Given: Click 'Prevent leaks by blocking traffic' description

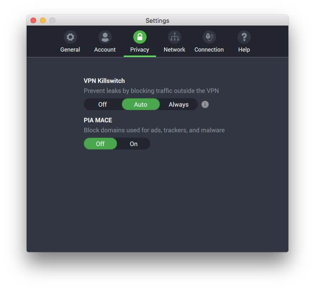Looking at the screenshot, I should click(x=151, y=91).
